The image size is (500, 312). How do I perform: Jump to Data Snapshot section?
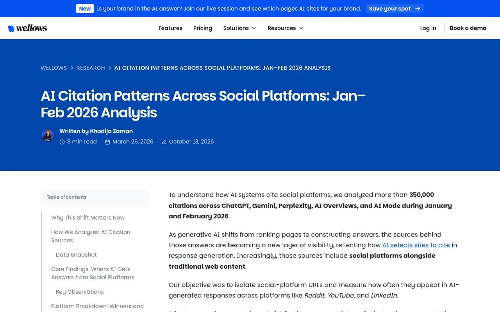(76, 255)
